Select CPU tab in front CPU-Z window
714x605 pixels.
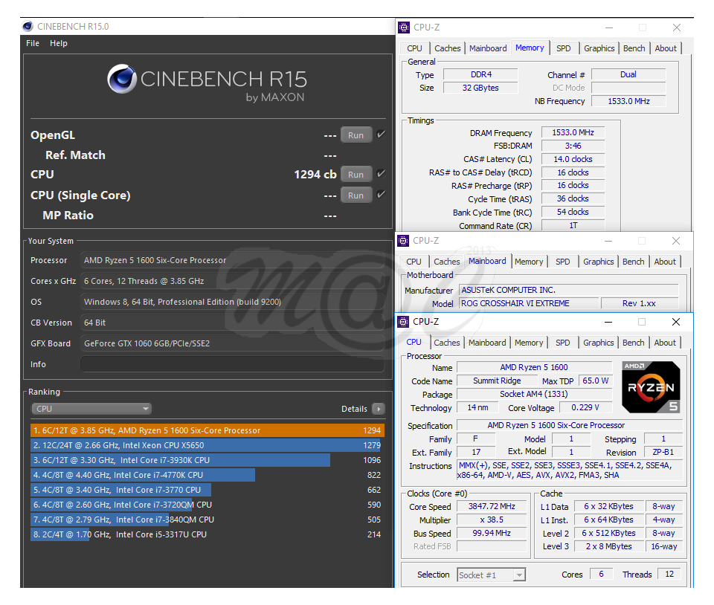coord(414,342)
